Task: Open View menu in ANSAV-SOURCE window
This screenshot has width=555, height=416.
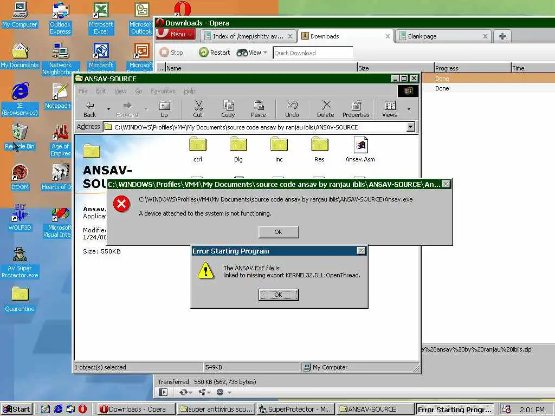Action: pyautogui.click(x=120, y=91)
